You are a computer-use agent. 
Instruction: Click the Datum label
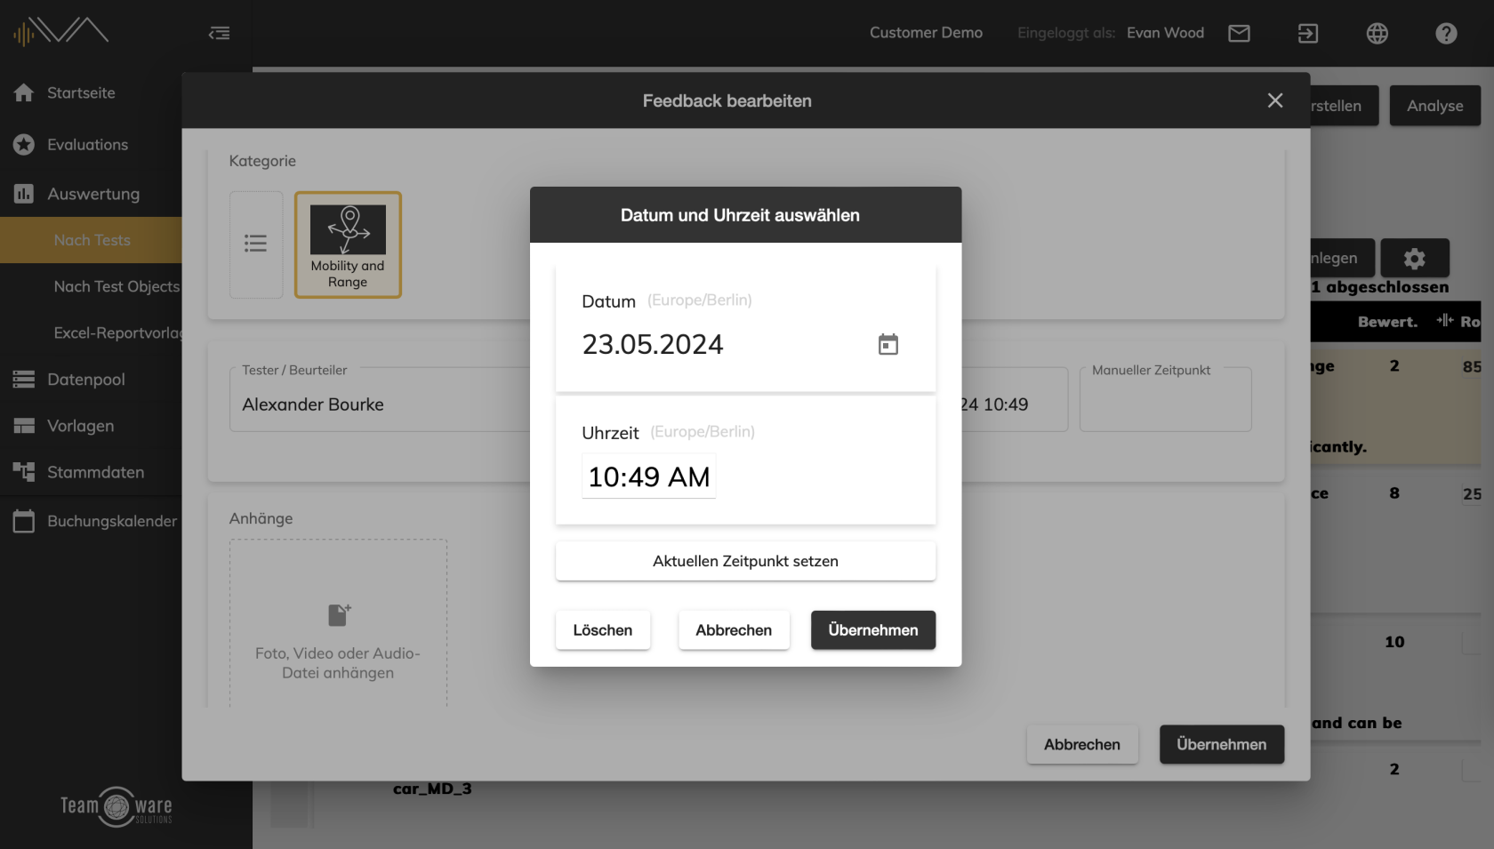tap(608, 301)
